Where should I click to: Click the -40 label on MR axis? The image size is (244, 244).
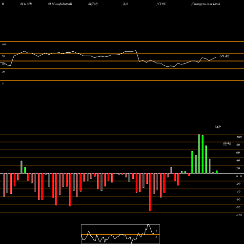pos(238,192)
